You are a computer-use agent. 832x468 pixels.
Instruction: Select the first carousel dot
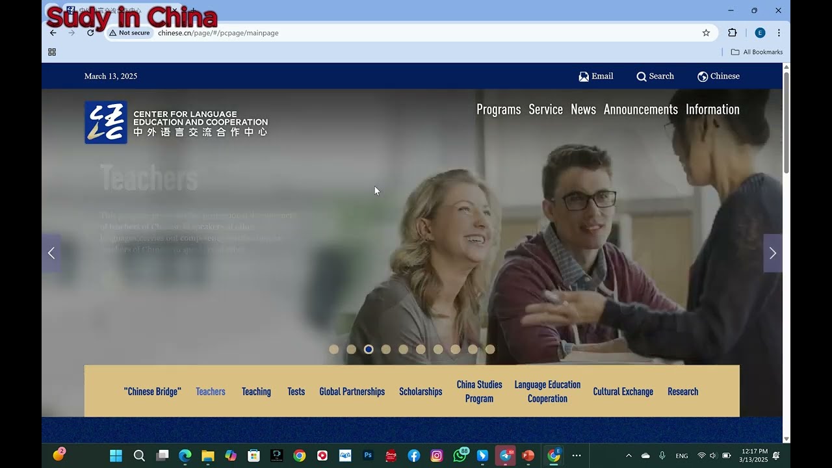point(333,349)
